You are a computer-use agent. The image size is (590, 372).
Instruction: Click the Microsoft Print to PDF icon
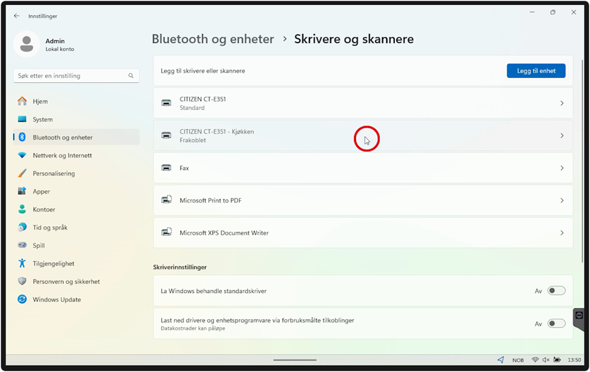tap(166, 200)
